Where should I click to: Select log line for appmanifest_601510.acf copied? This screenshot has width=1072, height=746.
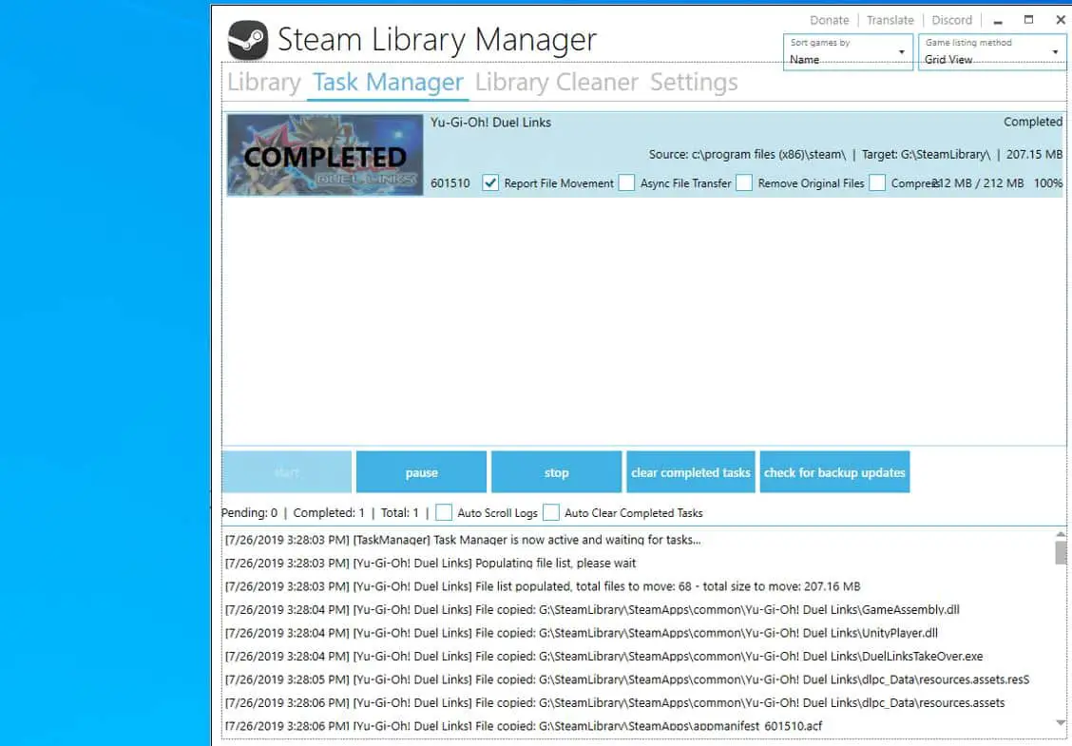coord(524,725)
